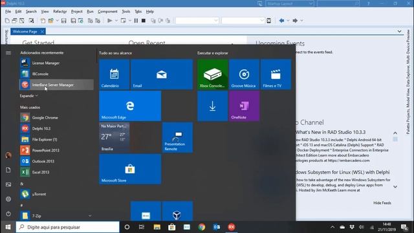Image resolution: width=414 pixels, height=233 pixels.
Task: Open the Microsoft Store tile
Action: 130,169
